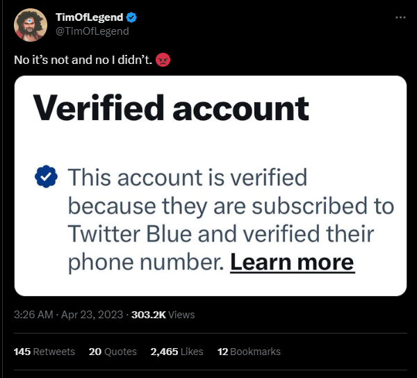Show the 145 Retweets list

44,352
